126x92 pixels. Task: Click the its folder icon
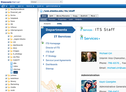tap(9, 33)
